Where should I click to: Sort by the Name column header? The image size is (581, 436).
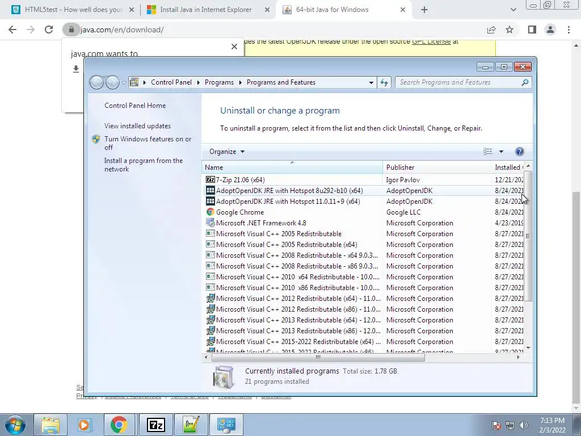[292, 167]
